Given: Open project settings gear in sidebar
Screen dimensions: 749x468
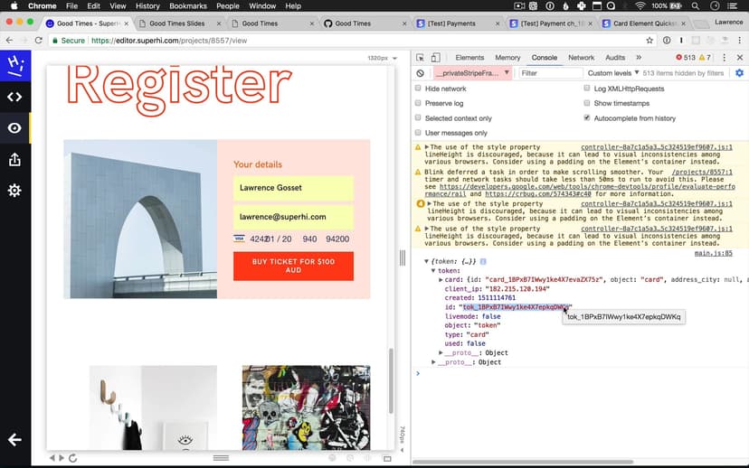Looking at the screenshot, I should [x=14, y=191].
